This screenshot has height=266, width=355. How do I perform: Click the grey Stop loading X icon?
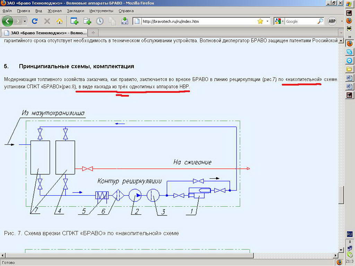(47, 21)
